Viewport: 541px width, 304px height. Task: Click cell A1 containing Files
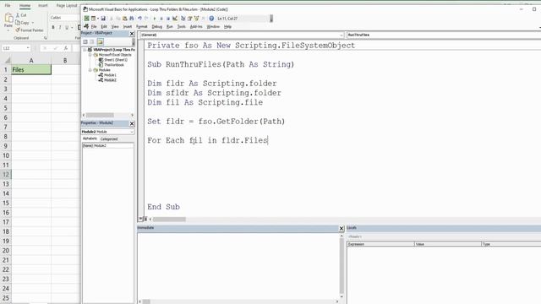coord(31,69)
